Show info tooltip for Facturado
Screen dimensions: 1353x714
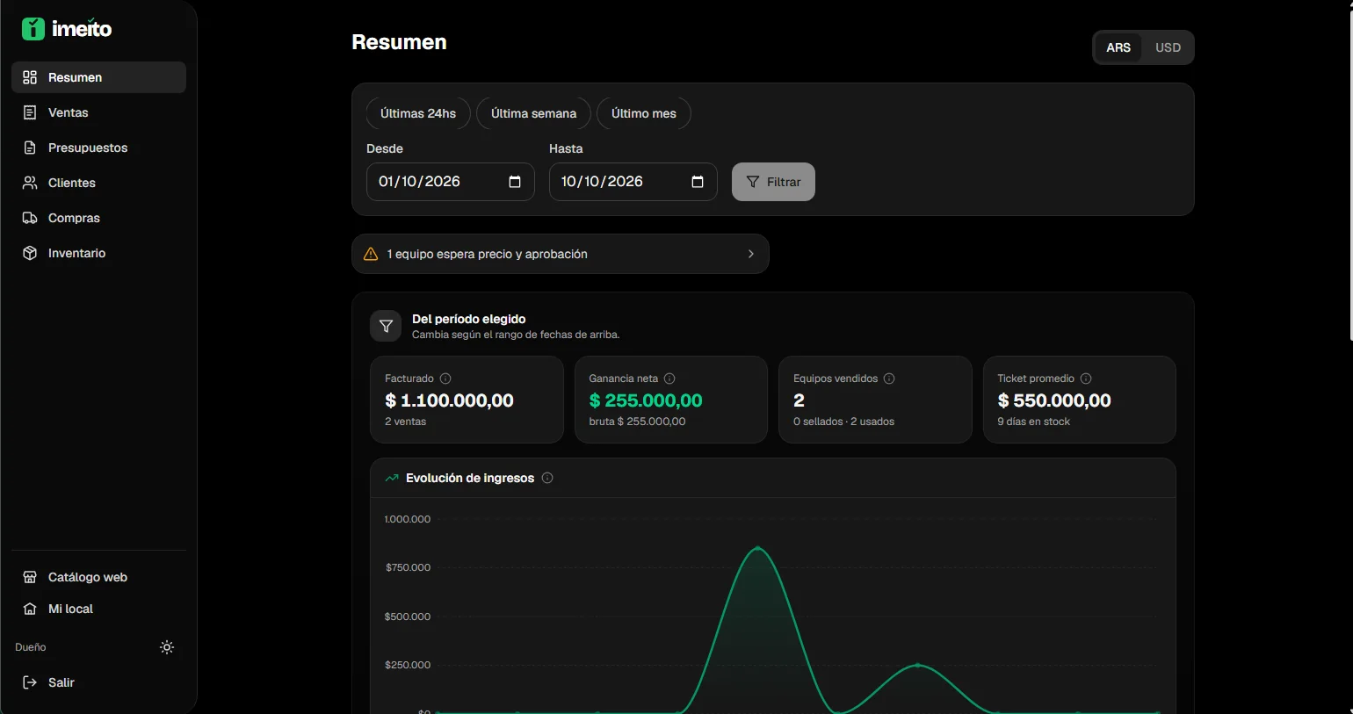tap(445, 379)
